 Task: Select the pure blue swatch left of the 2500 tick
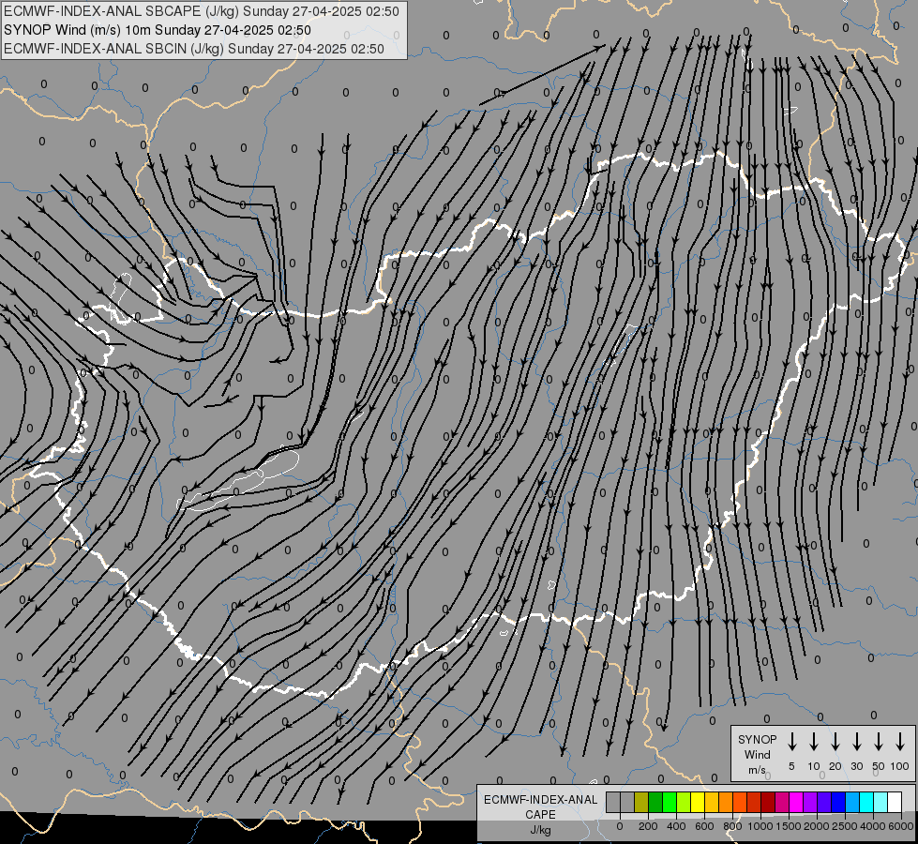tap(839, 802)
